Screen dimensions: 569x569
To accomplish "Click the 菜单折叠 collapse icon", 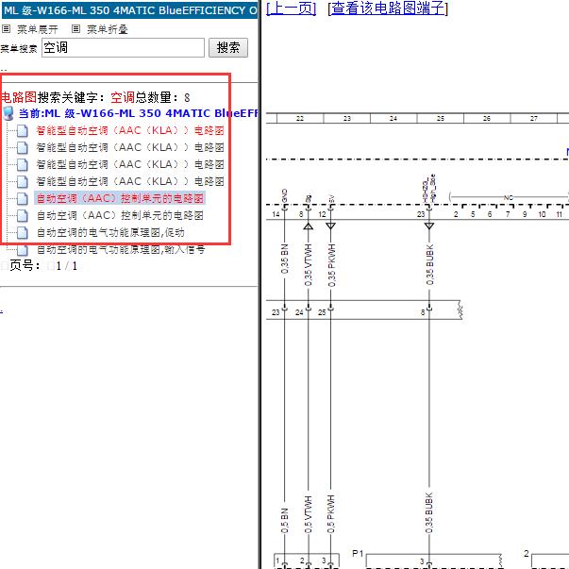I will tap(75, 28).
